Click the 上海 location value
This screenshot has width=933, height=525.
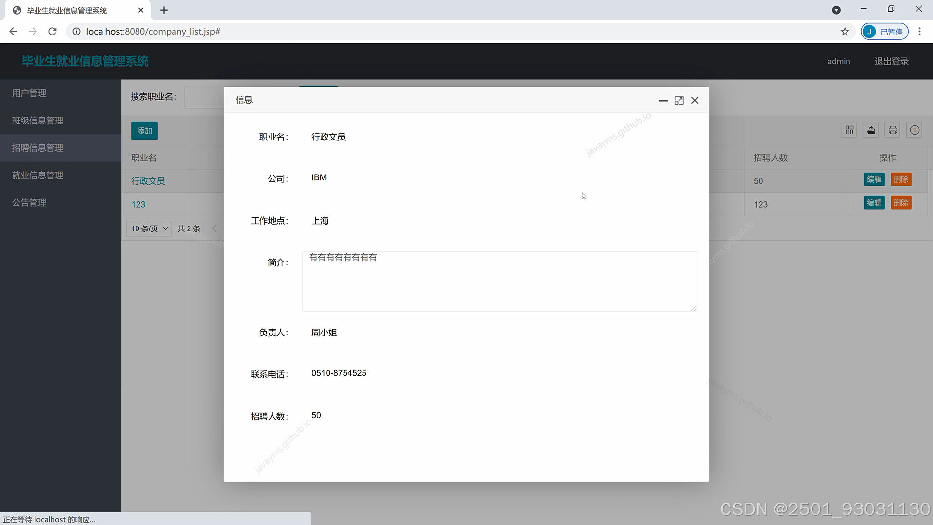pos(320,221)
